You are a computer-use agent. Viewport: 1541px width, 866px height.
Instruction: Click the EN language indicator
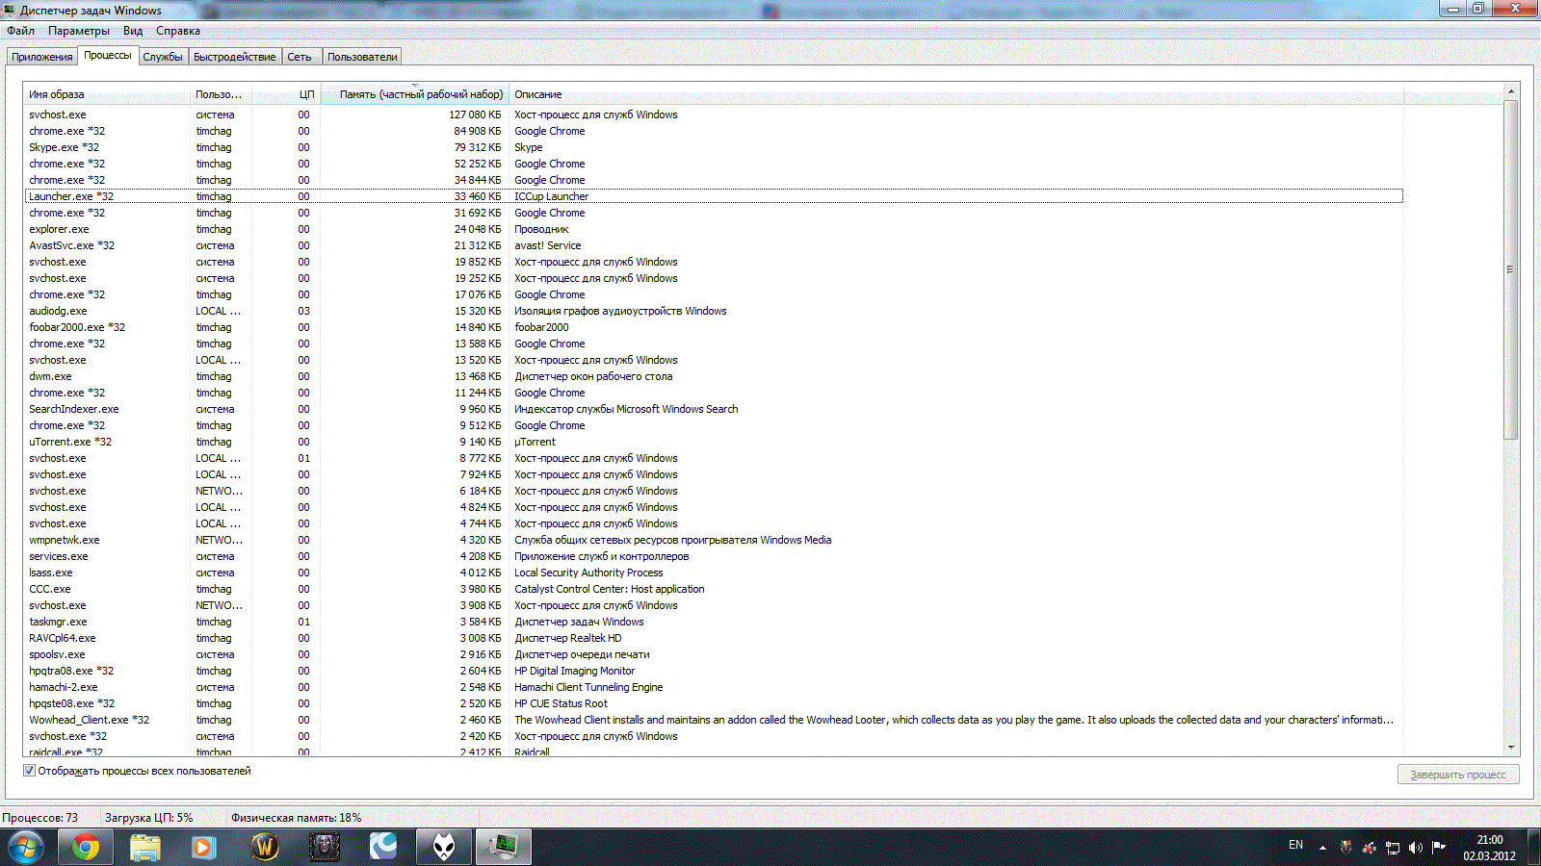pos(1295,845)
